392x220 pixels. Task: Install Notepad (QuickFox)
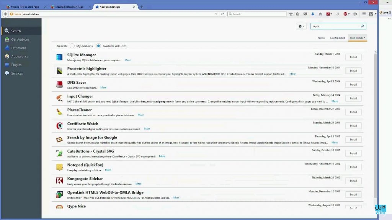(353, 167)
